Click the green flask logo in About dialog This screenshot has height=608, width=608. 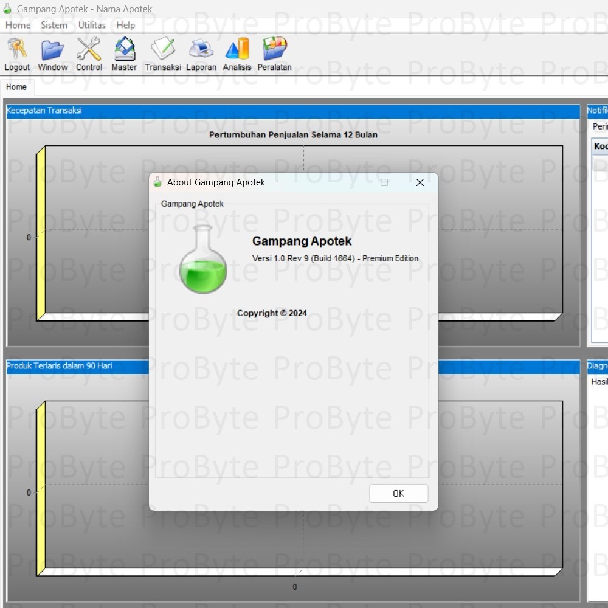[x=203, y=259]
